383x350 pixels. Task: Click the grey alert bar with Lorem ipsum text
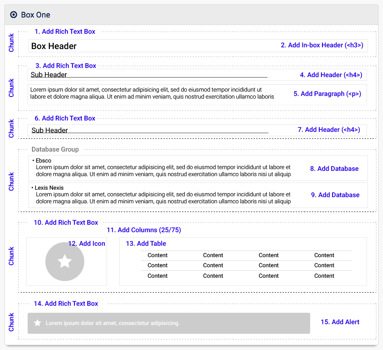point(169,323)
